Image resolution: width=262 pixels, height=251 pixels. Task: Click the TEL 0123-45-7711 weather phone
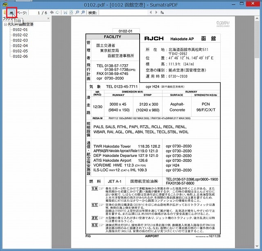click(x=122, y=86)
